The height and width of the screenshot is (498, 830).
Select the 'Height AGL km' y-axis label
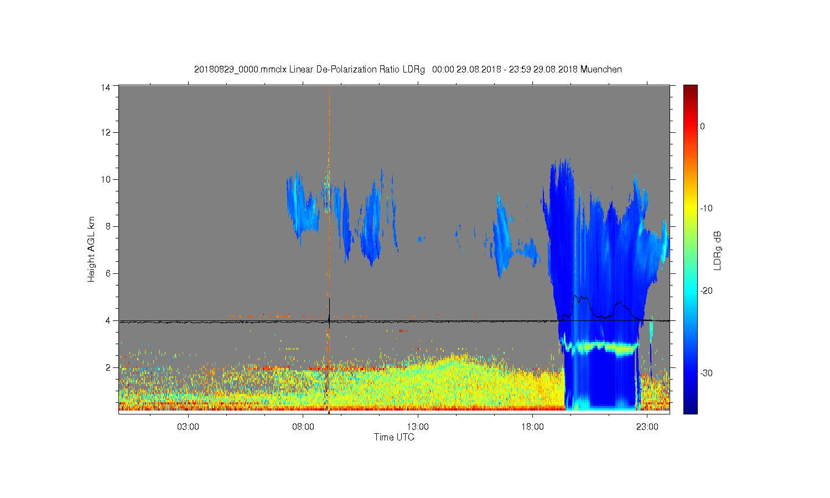point(91,249)
